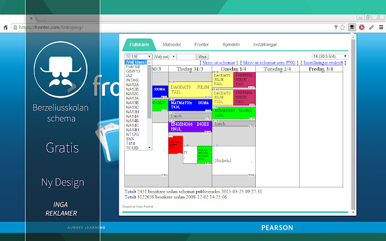Open the Fronter tab
The width and height of the screenshot is (386, 241).
tap(201, 45)
